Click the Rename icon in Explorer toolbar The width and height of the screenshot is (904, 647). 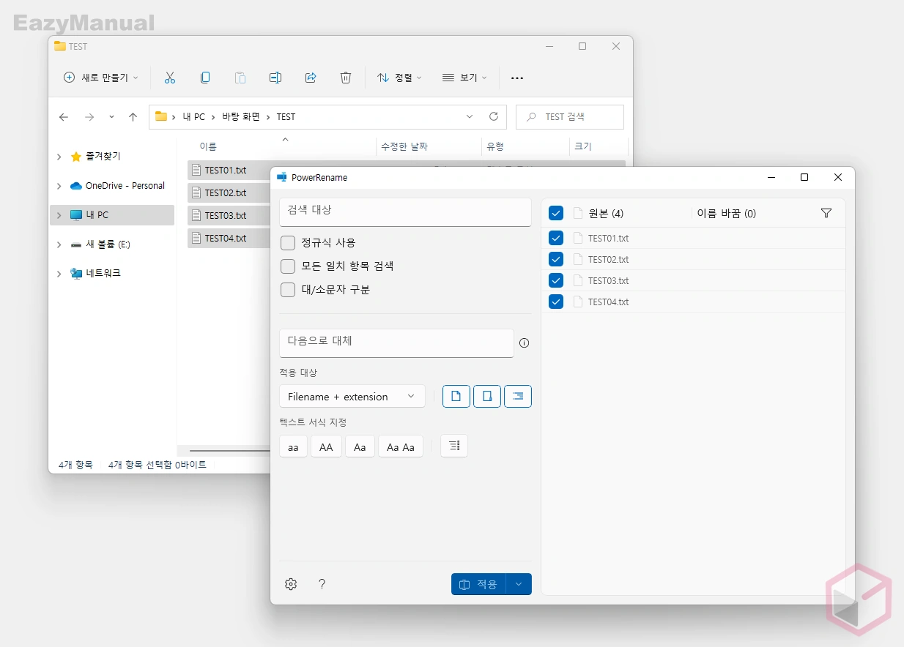tap(275, 78)
